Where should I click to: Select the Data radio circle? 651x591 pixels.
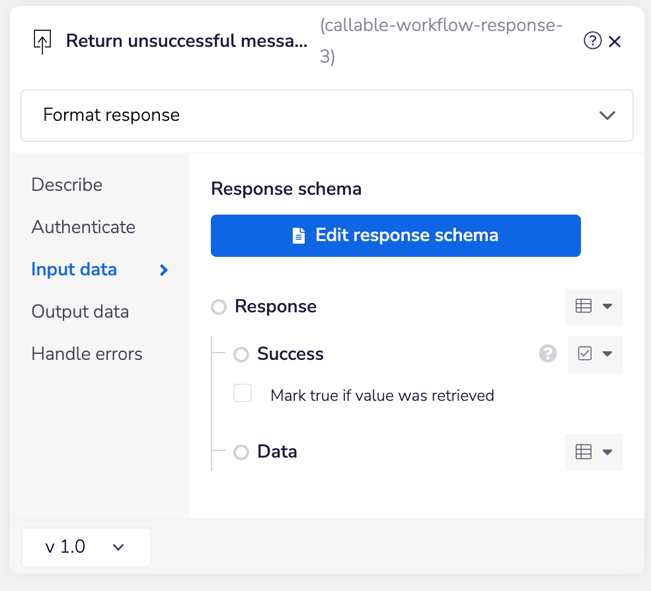click(241, 452)
